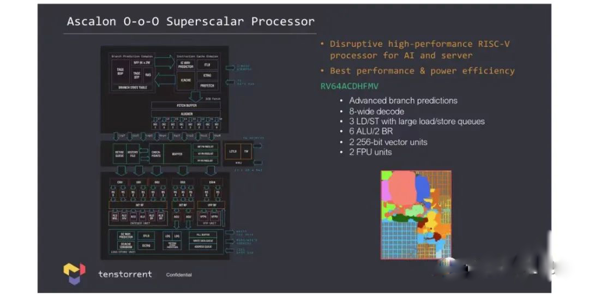
Task: Click the ICACHE block
Action: point(185,80)
